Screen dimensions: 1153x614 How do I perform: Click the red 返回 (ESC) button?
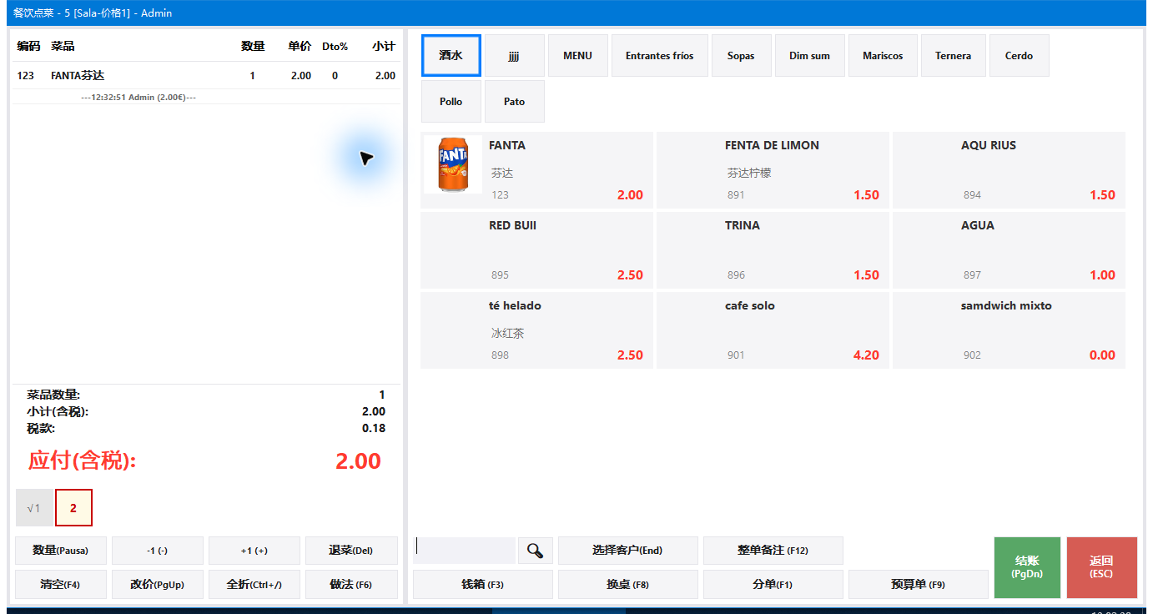(x=1102, y=567)
